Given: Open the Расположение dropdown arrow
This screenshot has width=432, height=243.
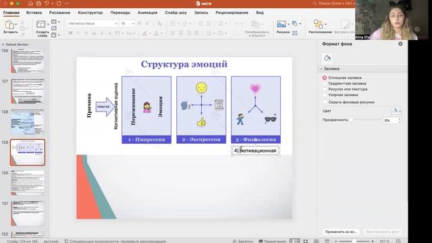Looking at the screenshot, I should 325,24.
